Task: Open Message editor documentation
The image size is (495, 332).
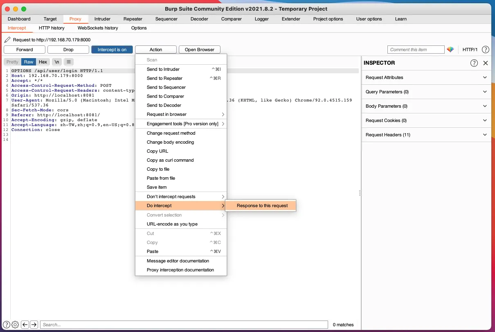Action: tap(181, 261)
